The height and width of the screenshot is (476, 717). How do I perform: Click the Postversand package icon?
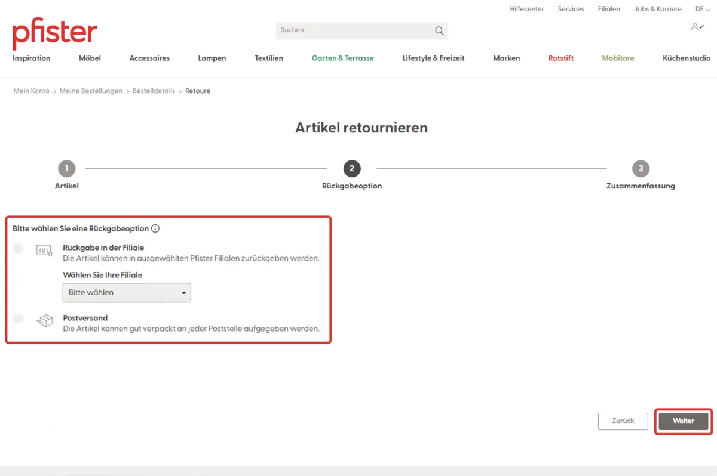[x=44, y=322]
